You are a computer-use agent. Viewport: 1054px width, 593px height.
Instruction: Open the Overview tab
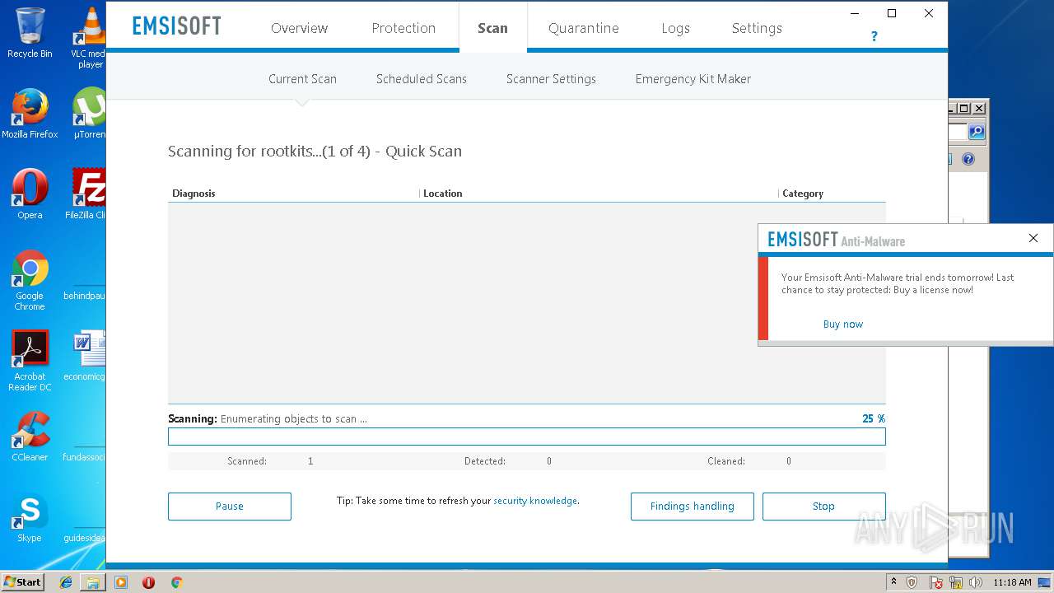click(299, 28)
